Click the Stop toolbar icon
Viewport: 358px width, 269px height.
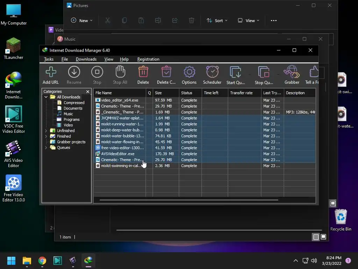(x=97, y=75)
